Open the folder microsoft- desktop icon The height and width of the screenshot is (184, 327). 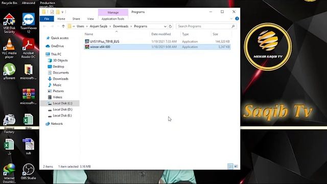click(x=29, y=72)
